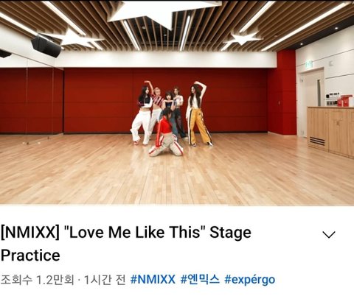Image resolution: width=354 pixels, height=299 pixels.
Task: Click the dancer wearing yellow pants
Action: [198, 113]
